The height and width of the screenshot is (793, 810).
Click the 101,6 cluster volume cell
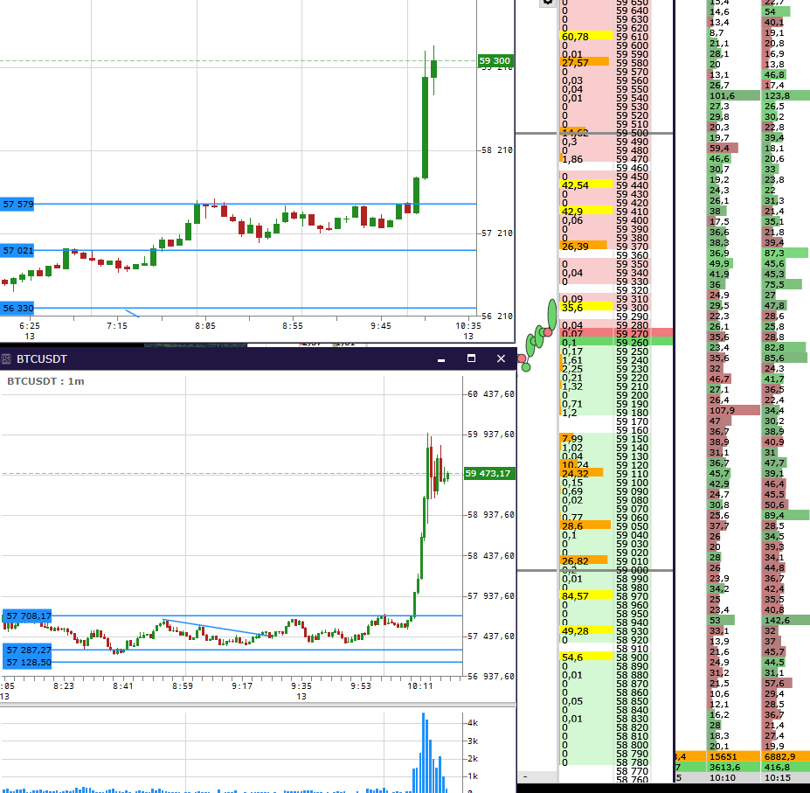click(734, 95)
